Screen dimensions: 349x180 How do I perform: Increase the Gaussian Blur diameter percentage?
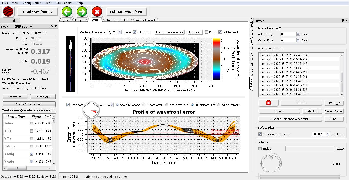point(327,133)
